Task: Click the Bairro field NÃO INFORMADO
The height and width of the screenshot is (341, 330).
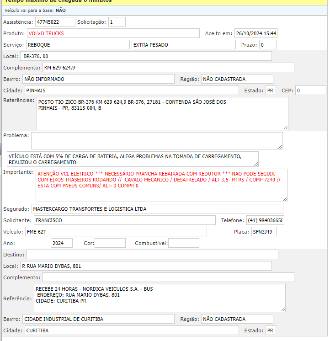Action: pos(98,79)
